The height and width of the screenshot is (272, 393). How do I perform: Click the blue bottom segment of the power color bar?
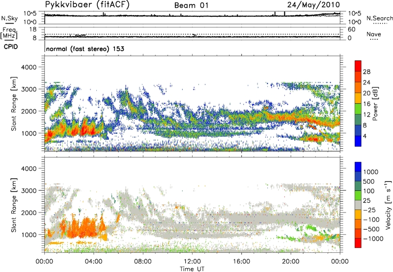(x=358, y=141)
